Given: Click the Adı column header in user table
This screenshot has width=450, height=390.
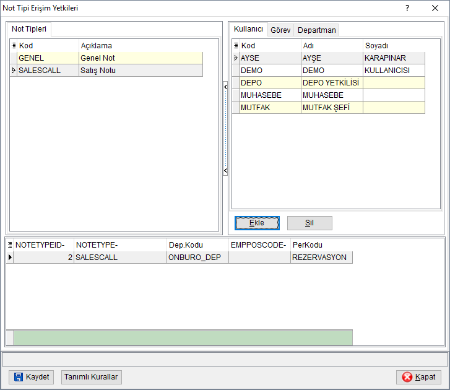Looking at the screenshot, I should pyautogui.click(x=332, y=46).
